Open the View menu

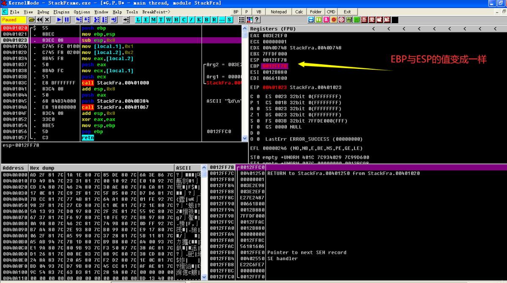click(28, 12)
